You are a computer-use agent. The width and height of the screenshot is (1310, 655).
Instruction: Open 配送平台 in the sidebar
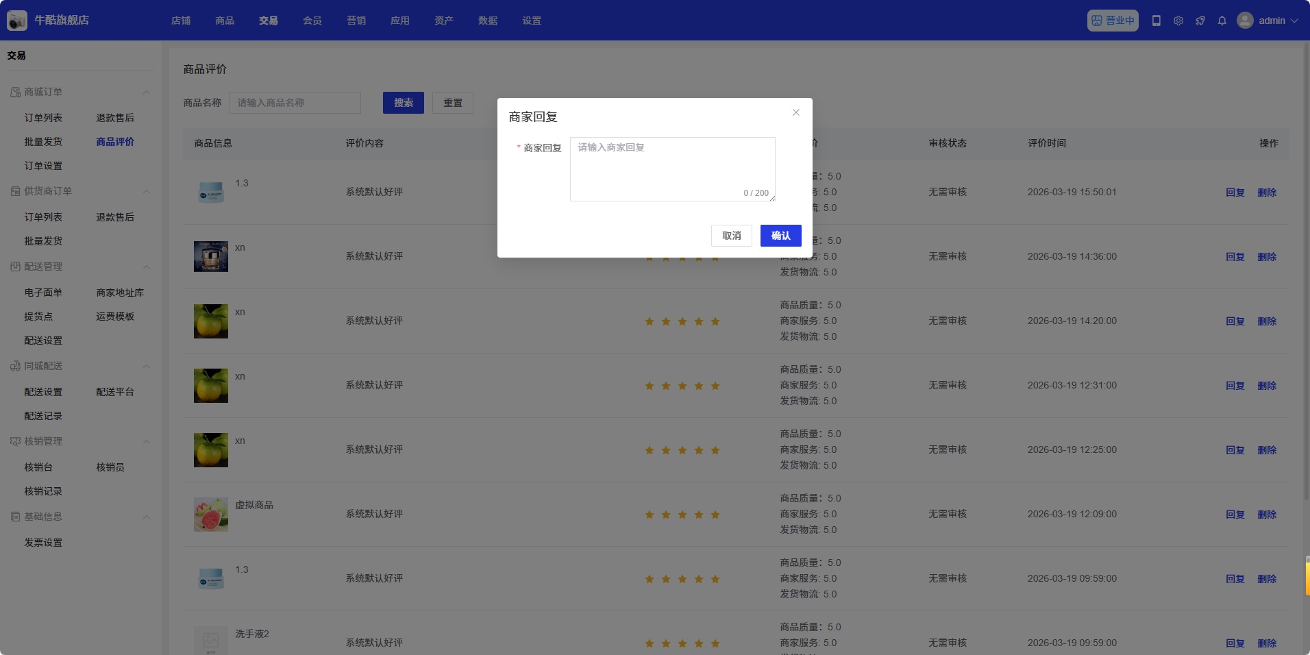coord(115,392)
